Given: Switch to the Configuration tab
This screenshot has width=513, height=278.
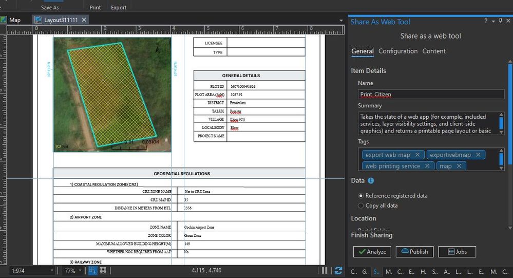Looking at the screenshot, I should pyautogui.click(x=398, y=51).
